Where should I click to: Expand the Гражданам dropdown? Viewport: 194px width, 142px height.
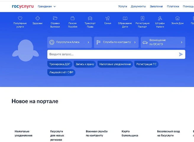pyautogui.click(x=47, y=7)
